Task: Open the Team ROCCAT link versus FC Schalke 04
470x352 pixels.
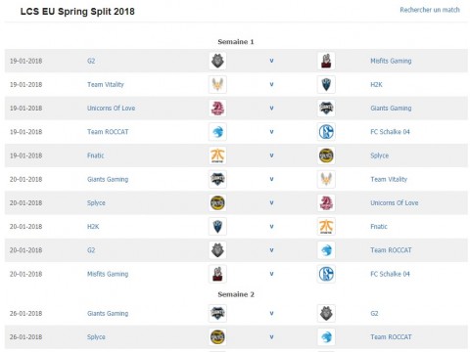Action: (x=108, y=132)
